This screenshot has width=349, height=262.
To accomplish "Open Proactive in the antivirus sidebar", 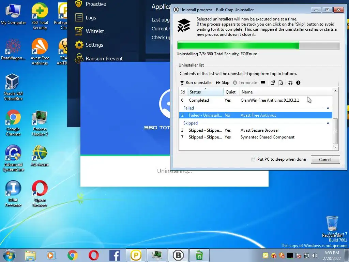I will [x=96, y=4].
